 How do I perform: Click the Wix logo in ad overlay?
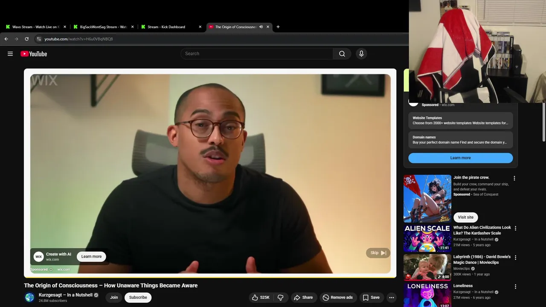[39, 256]
